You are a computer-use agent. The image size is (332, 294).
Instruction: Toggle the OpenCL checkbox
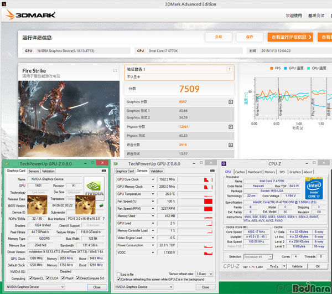(30, 278)
